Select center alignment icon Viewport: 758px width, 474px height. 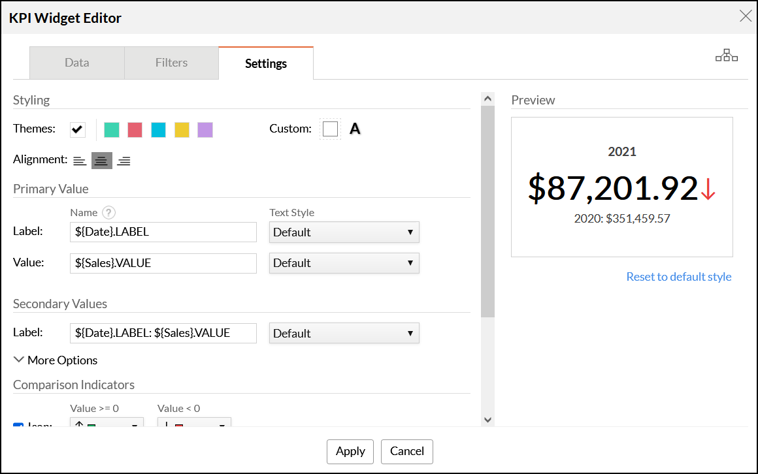[101, 161]
